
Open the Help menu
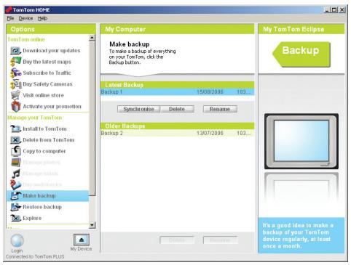42,18
